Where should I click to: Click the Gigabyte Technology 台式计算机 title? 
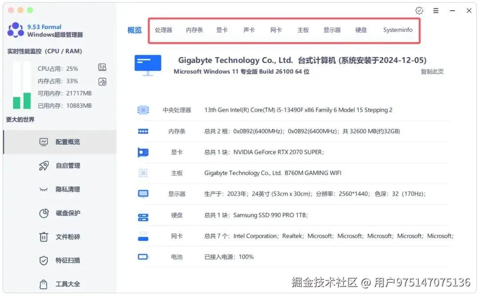click(x=302, y=60)
